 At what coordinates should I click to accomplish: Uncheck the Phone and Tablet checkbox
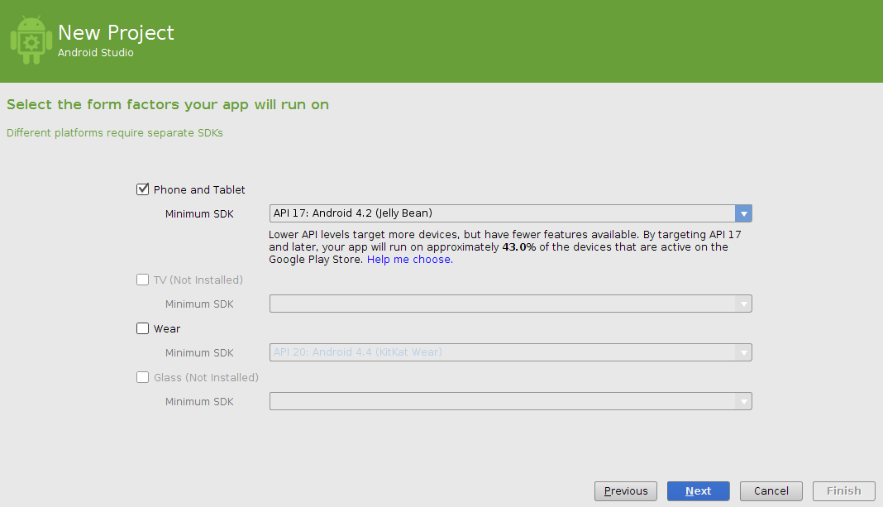142,189
